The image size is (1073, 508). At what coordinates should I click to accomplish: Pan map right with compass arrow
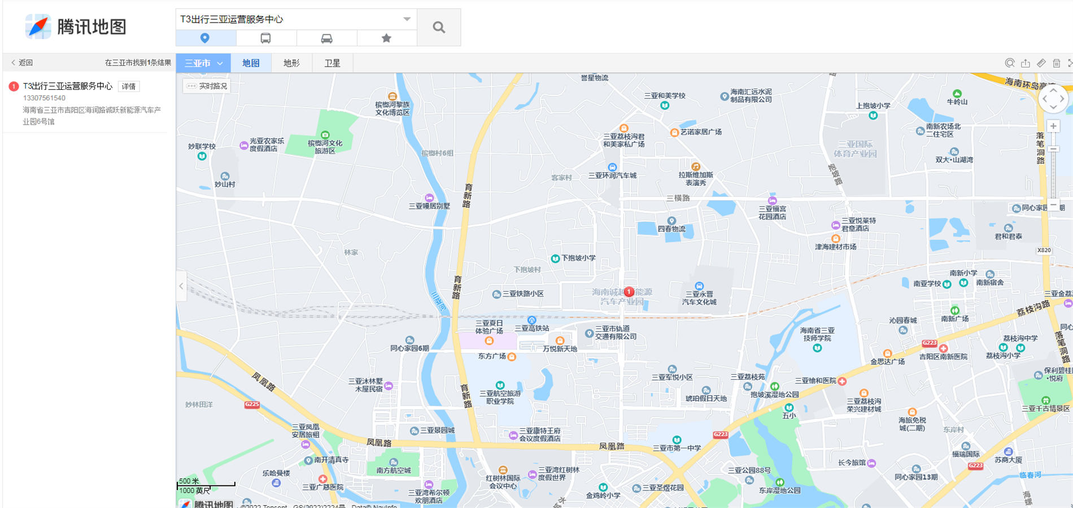(x=1062, y=99)
